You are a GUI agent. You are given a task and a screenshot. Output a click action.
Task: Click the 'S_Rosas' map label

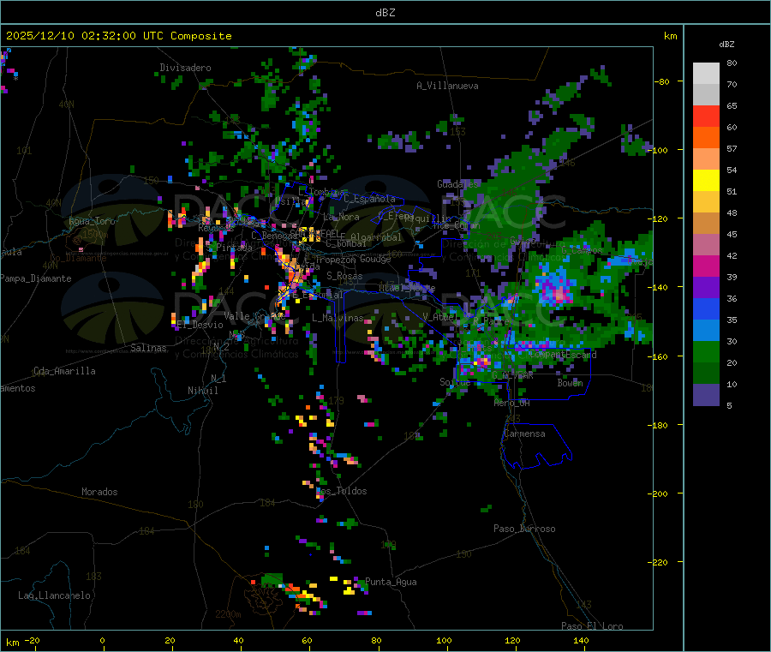tap(344, 276)
